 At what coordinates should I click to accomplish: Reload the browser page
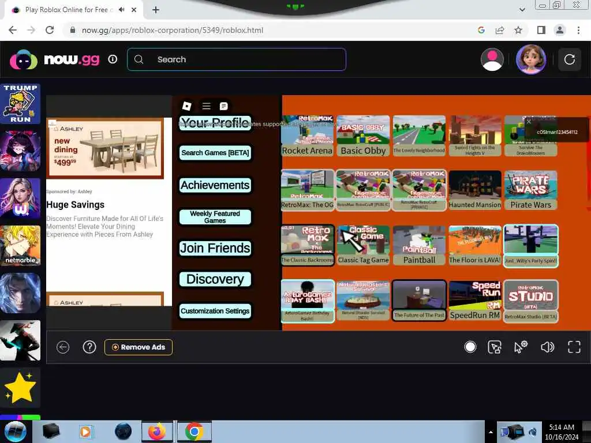click(x=50, y=30)
